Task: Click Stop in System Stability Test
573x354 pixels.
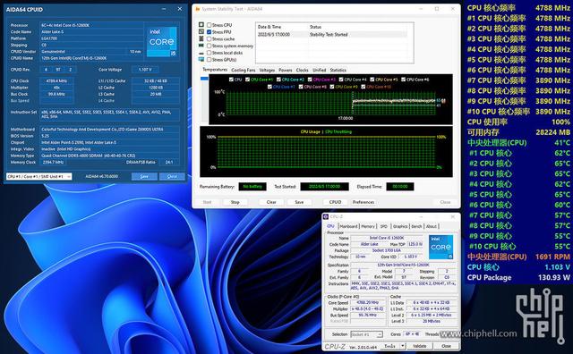Action: click(235, 202)
